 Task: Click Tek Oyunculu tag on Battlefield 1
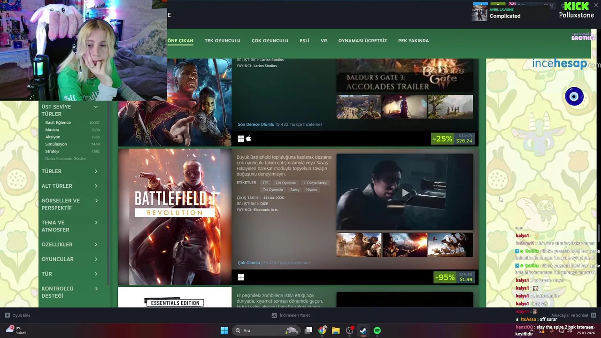273,190
